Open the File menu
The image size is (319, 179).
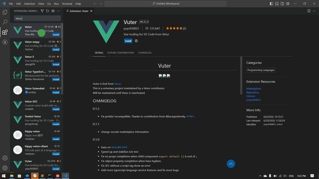pos(11,3)
